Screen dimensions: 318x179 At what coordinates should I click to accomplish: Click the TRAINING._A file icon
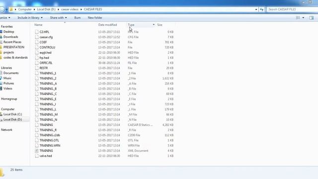37,84
